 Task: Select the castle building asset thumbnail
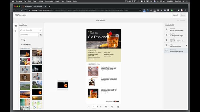click(37, 84)
